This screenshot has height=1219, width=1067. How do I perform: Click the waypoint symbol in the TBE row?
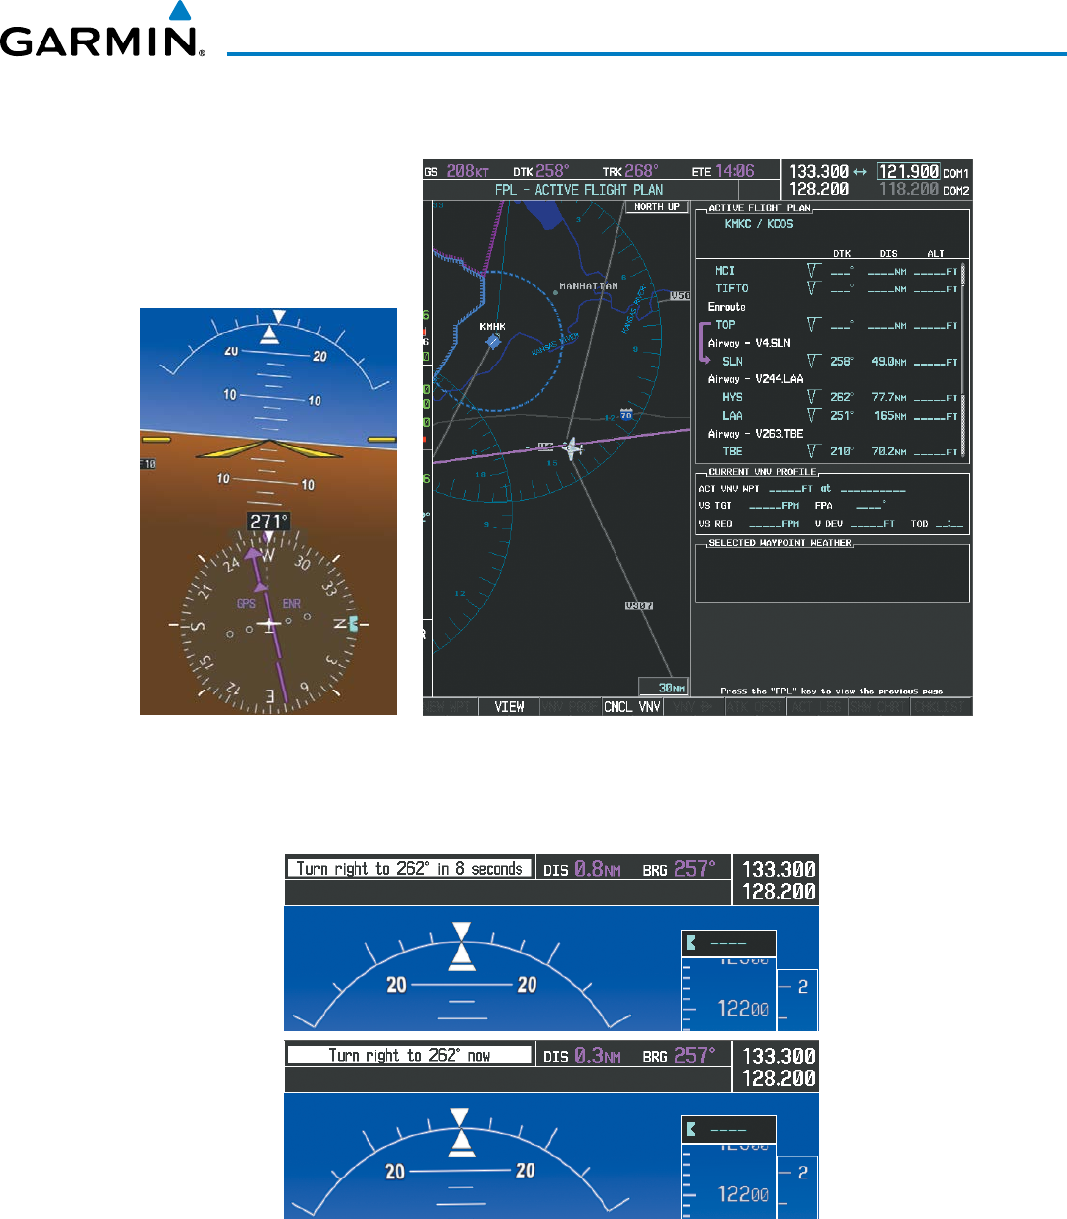813,451
